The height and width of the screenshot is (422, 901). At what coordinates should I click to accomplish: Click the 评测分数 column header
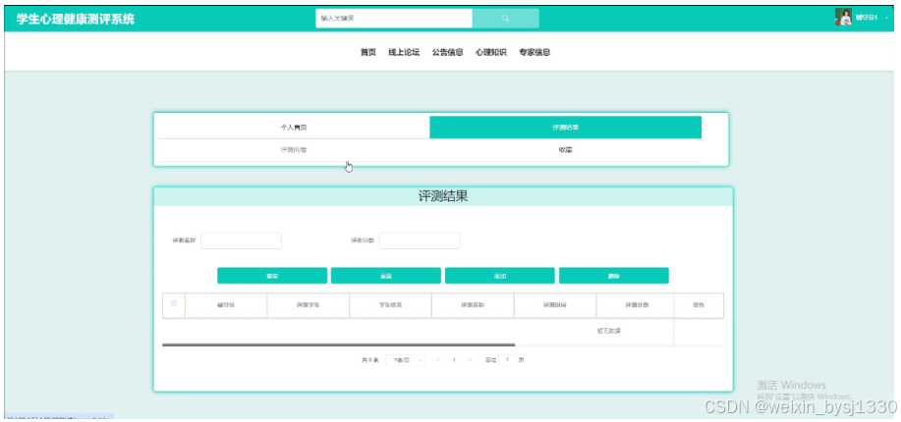pyautogui.click(x=637, y=305)
